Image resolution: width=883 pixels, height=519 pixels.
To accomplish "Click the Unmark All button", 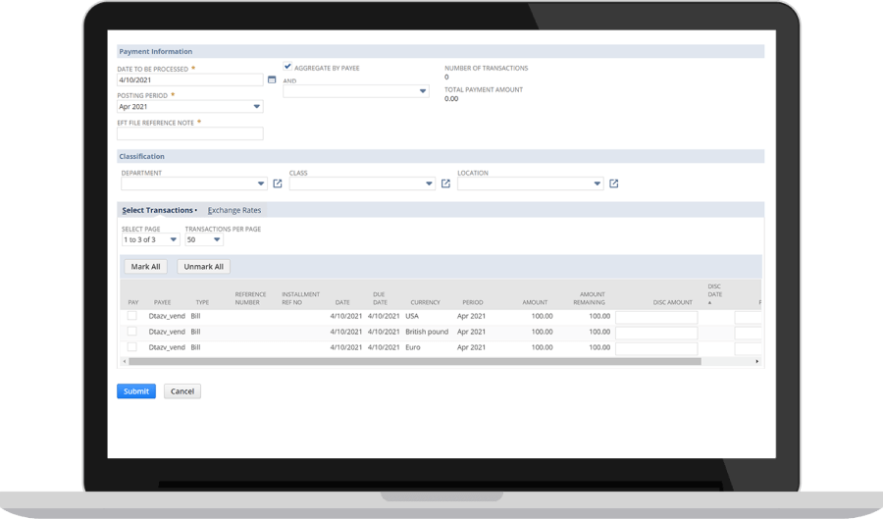I will (203, 267).
